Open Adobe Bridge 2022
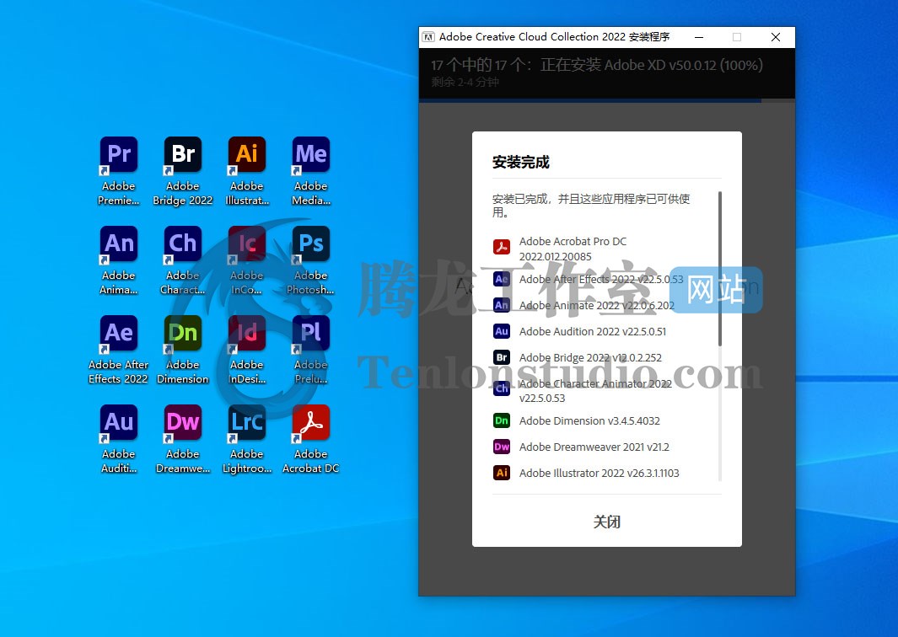Image resolution: width=898 pixels, height=637 pixels. (182, 154)
